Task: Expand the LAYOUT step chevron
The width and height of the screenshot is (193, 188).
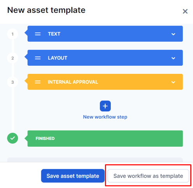Action: (173, 58)
